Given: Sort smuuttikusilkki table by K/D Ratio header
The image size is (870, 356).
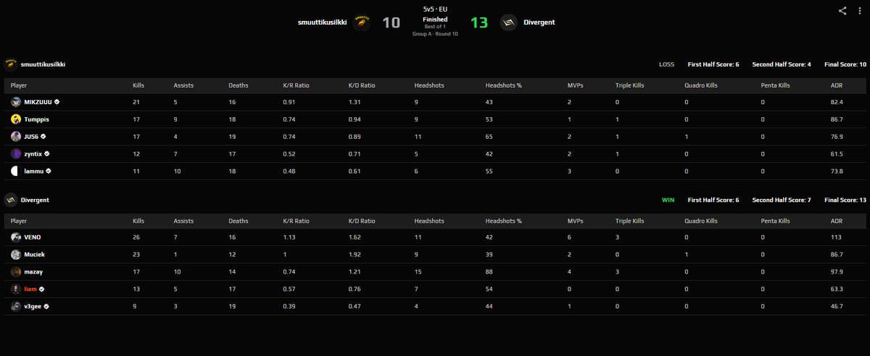Looking at the screenshot, I should pos(362,85).
